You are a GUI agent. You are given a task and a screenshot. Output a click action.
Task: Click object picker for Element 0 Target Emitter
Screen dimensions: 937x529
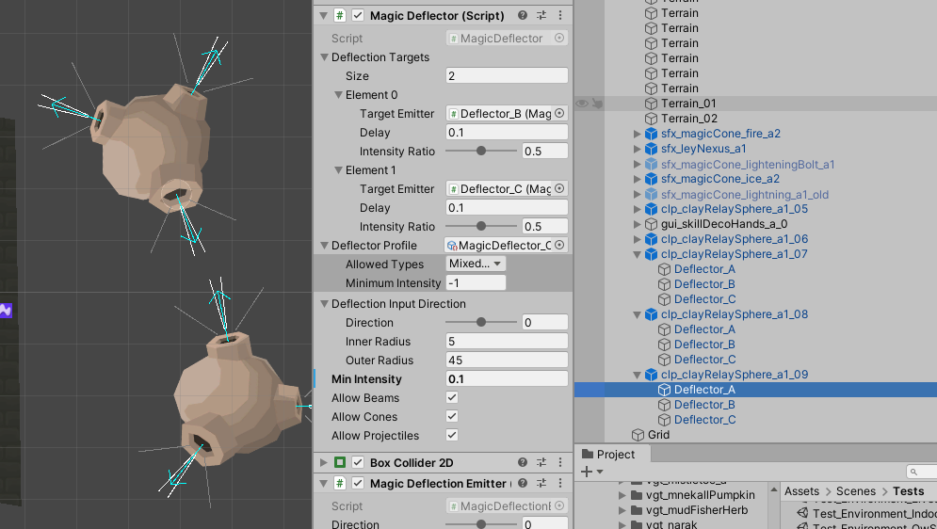click(x=559, y=113)
